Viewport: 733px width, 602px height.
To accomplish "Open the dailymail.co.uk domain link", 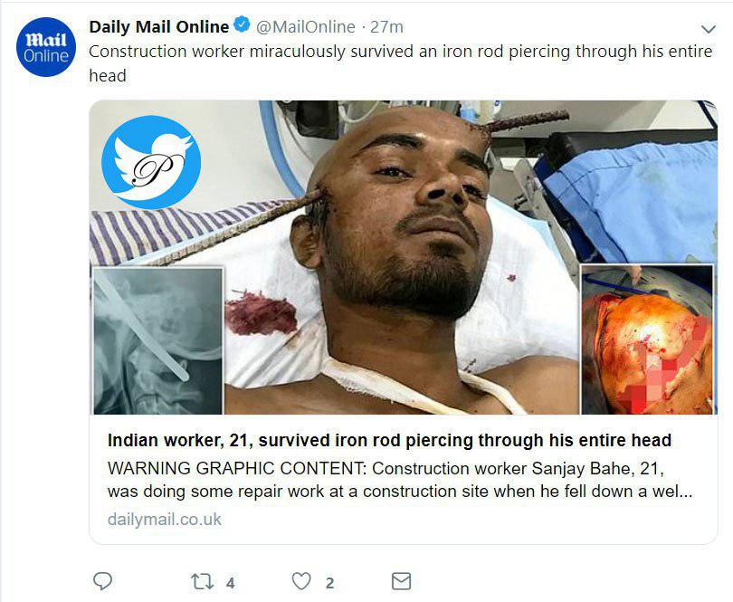I will click(164, 519).
